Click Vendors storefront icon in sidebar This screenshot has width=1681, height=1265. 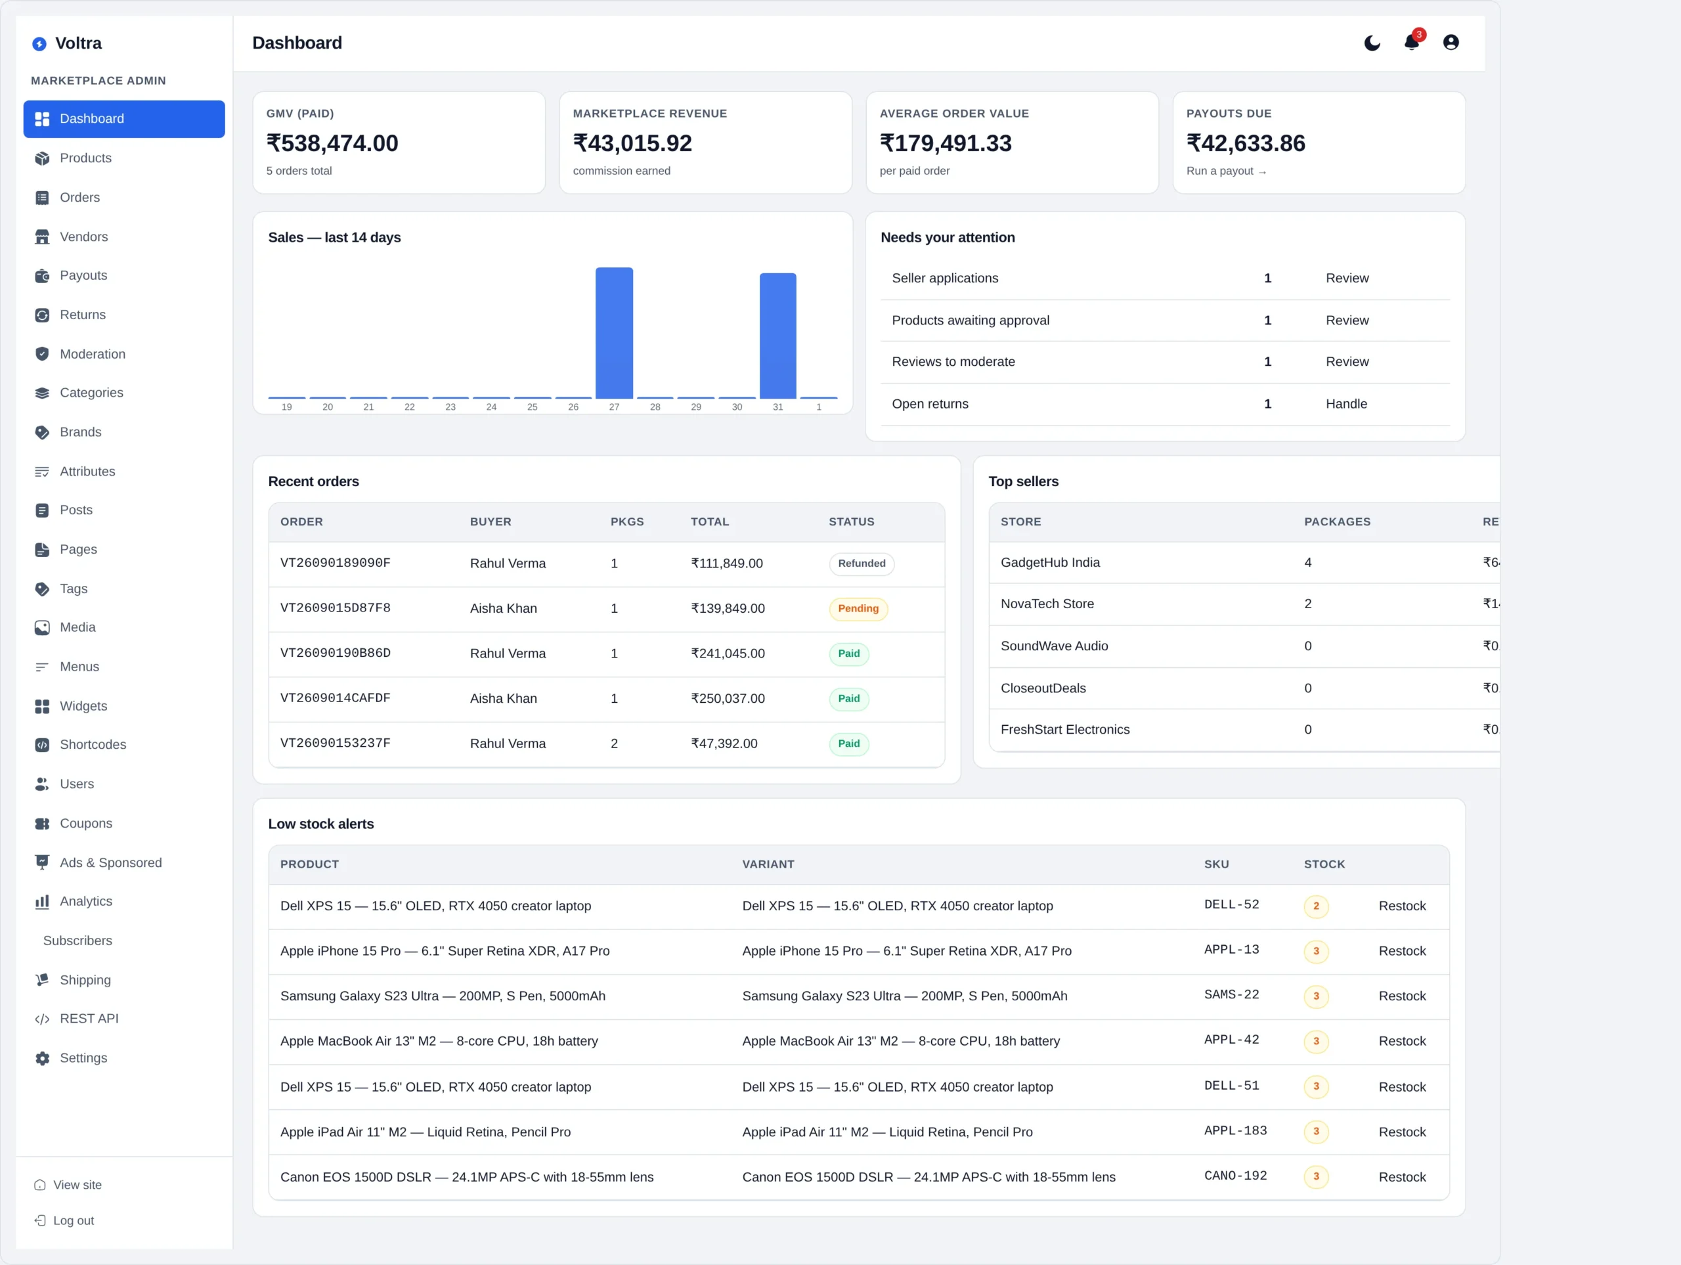[43, 237]
